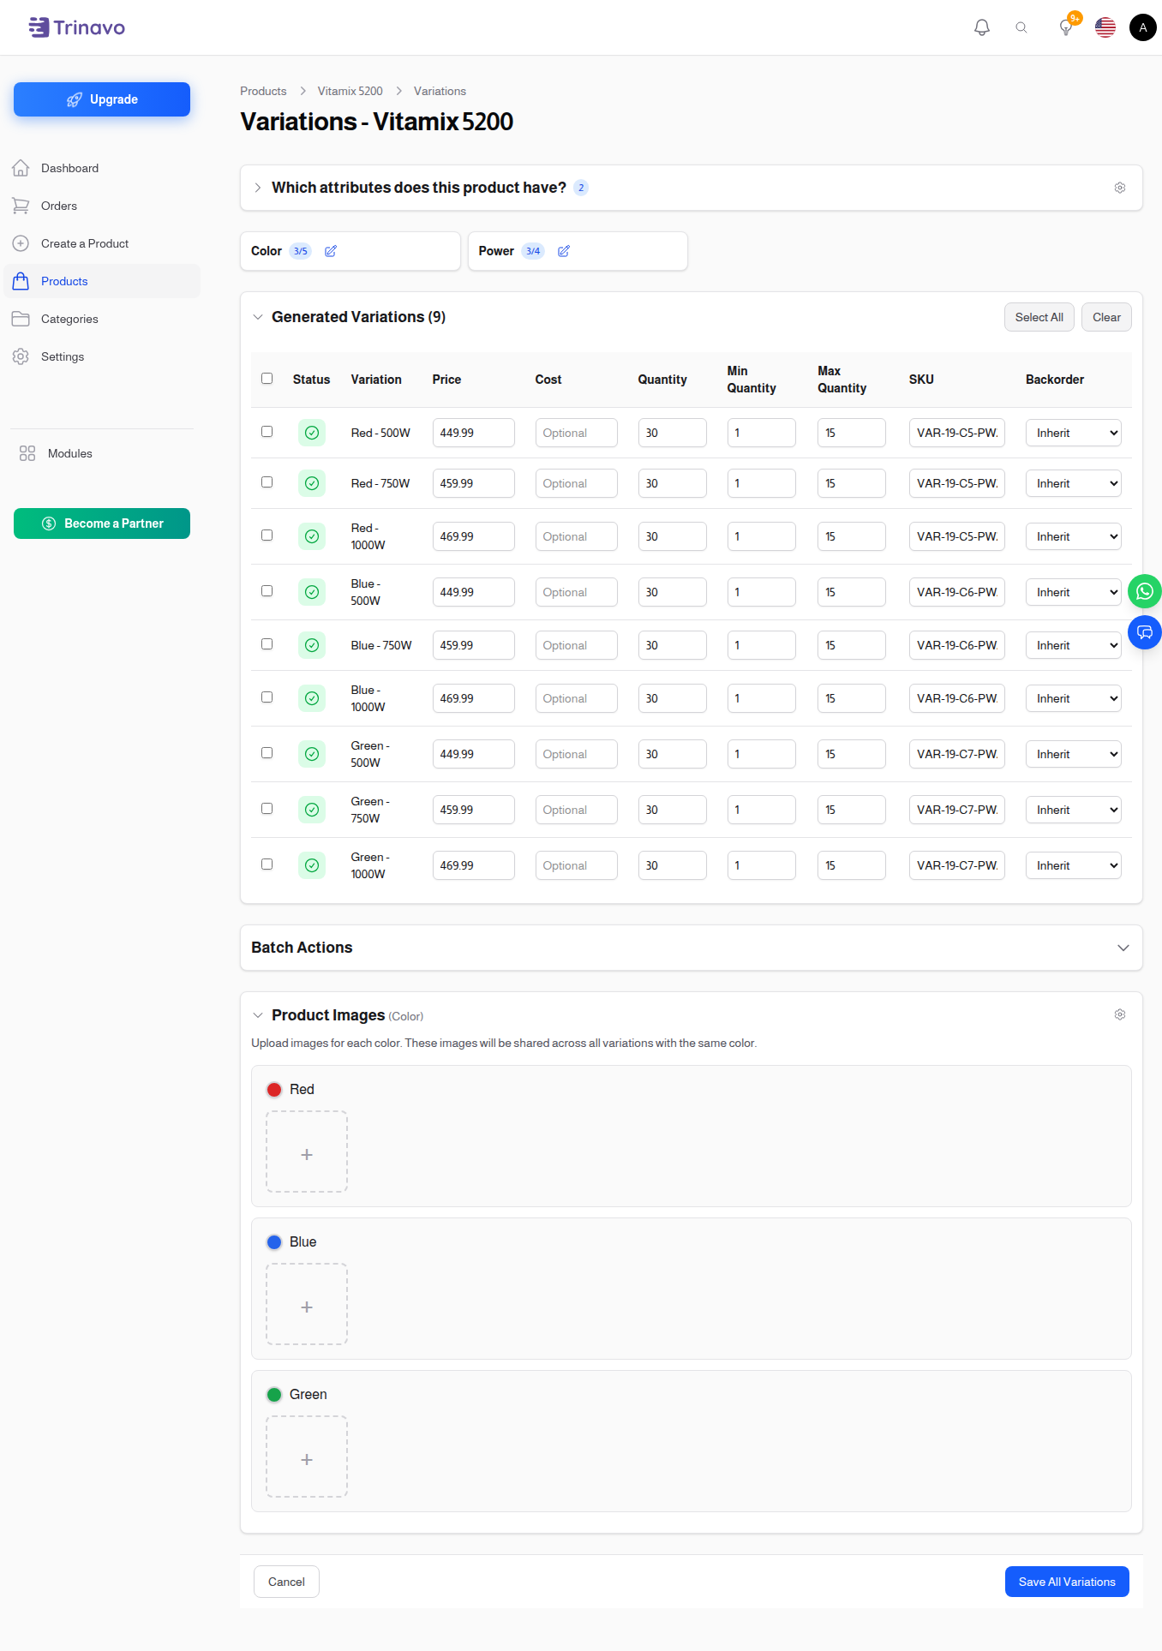This screenshot has height=1651, width=1162.
Task: Open Orders in sidebar
Action: (102, 206)
